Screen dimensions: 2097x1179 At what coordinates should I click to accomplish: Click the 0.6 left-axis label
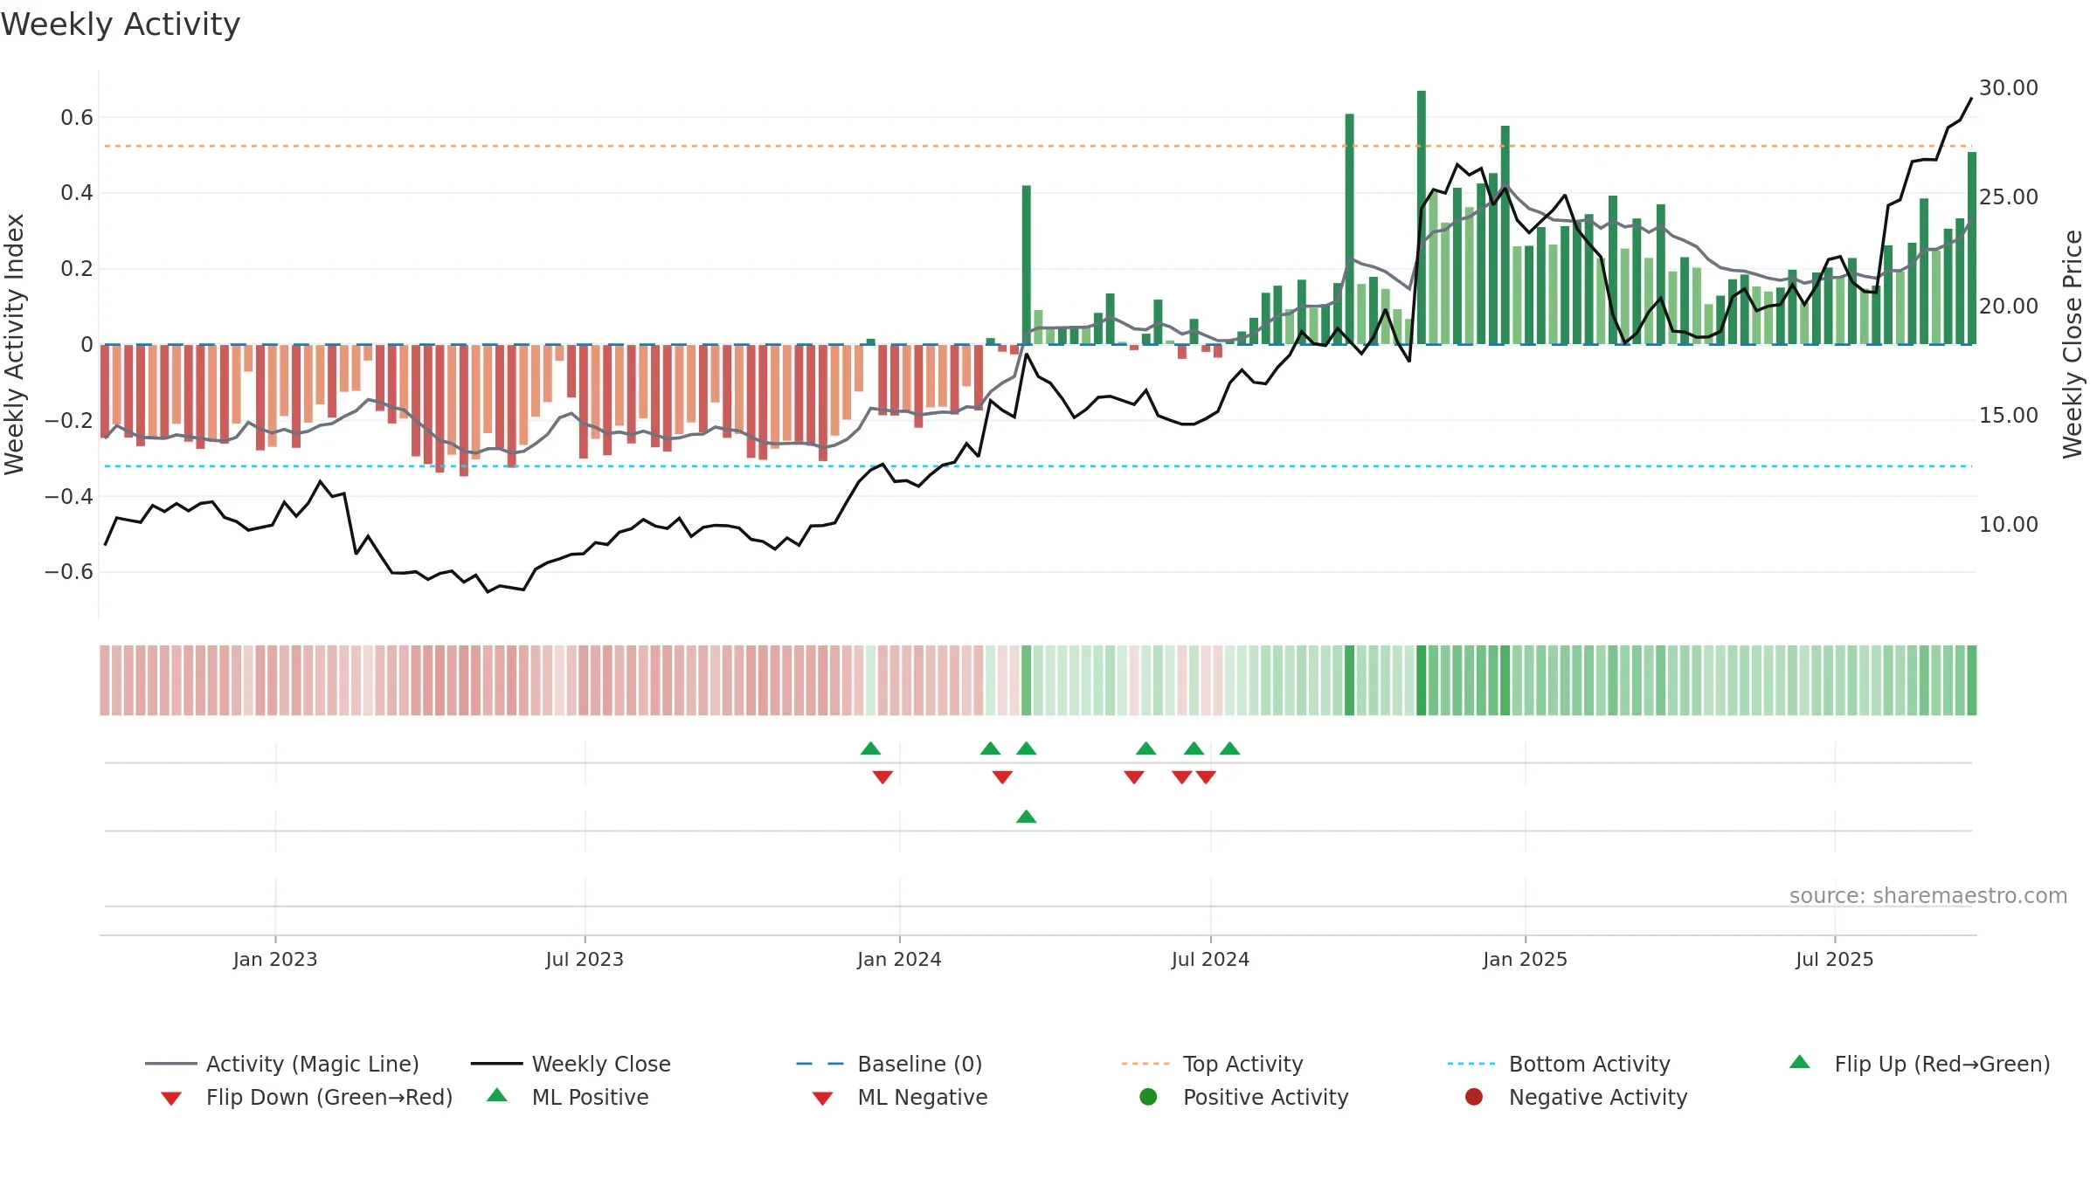pyautogui.click(x=77, y=118)
